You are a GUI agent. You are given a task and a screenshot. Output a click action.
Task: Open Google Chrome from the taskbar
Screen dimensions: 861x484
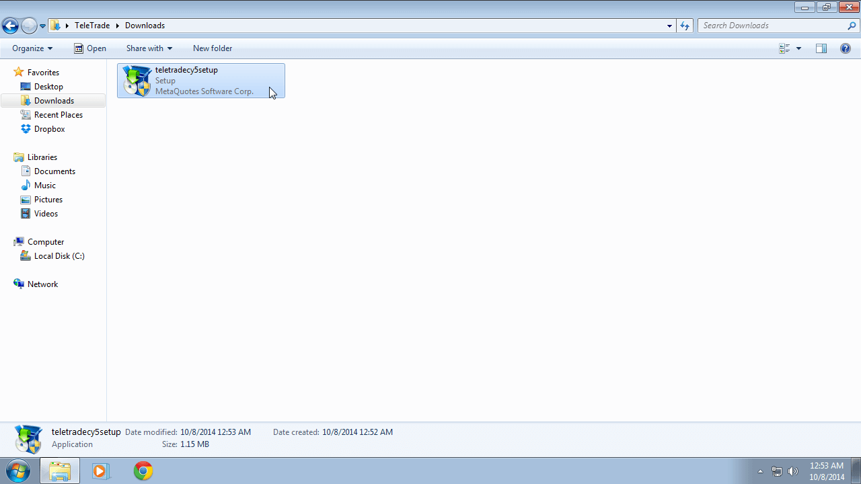click(x=143, y=471)
